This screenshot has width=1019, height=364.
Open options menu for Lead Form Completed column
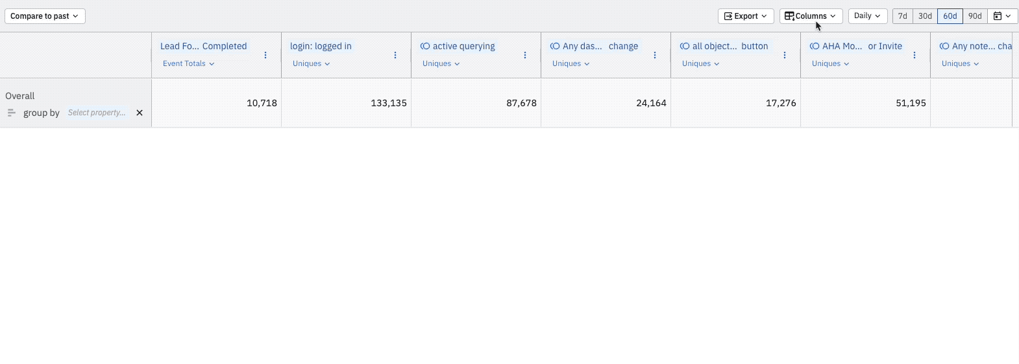pyautogui.click(x=265, y=55)
